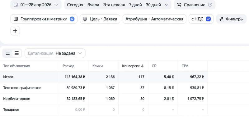This screenshot has width=249, height=133.
Task: Click the blue 6 metrics count badge
Action: click(x=72, y=19)
